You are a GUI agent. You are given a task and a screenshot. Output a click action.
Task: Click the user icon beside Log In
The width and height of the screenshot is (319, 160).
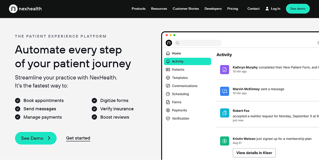pyautogui.click(x=267, y=8)
